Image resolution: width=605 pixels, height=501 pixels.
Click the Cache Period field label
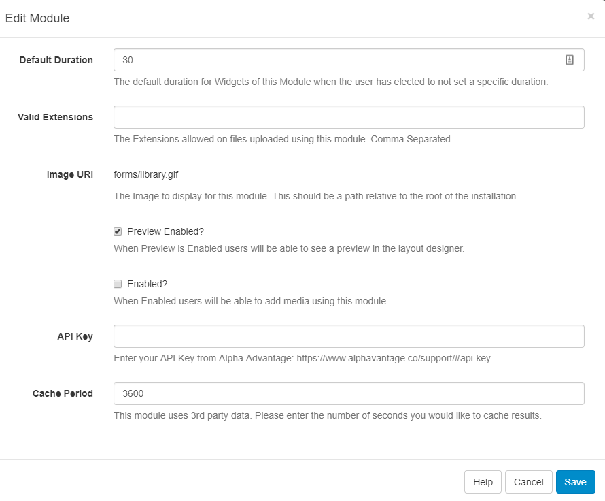(63, 393)
